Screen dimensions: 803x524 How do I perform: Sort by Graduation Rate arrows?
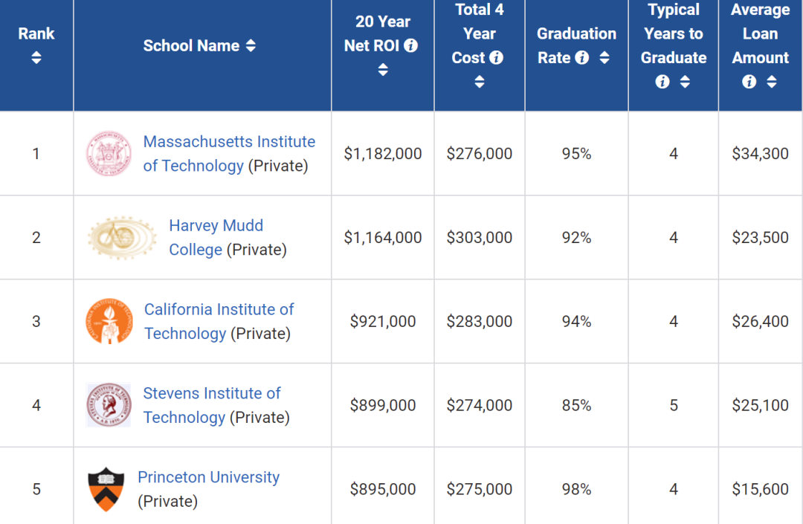pos(604,57)
